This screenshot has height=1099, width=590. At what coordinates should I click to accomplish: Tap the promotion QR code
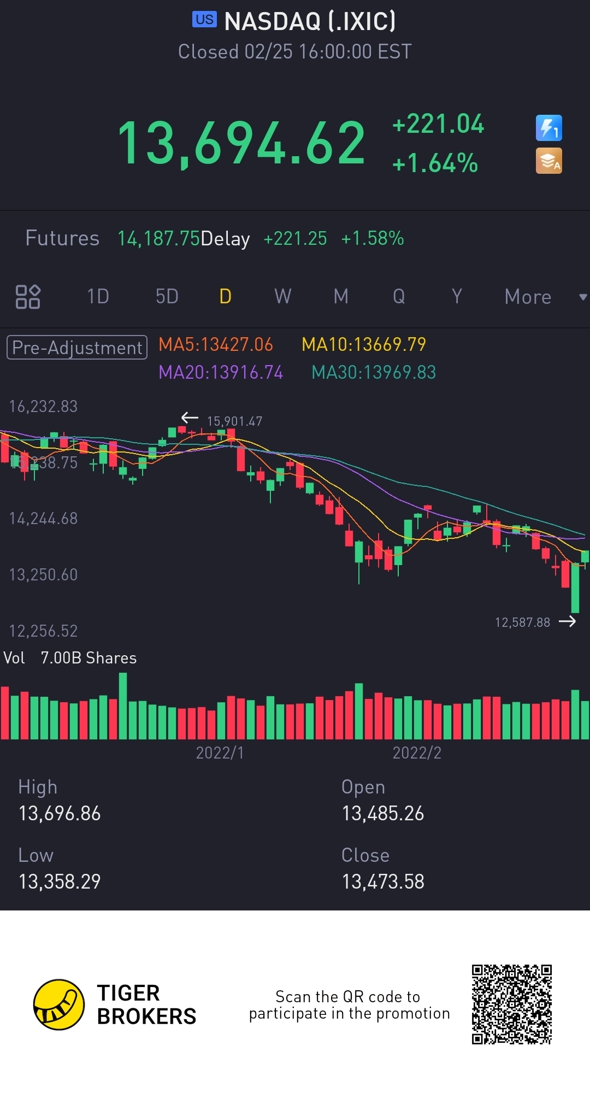(x=512, y=1004)
